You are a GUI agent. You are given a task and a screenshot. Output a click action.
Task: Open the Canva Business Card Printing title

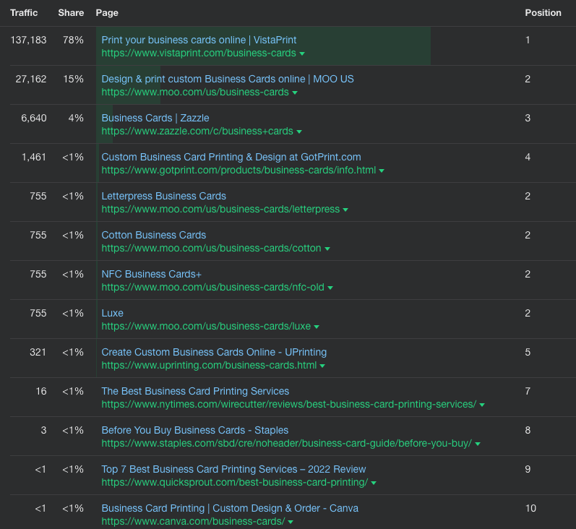(230, 509)
